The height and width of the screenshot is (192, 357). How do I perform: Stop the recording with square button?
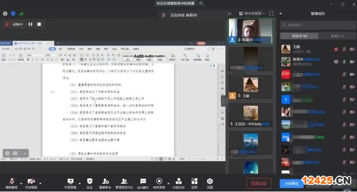pyautogui.click(x=39, y=24)
